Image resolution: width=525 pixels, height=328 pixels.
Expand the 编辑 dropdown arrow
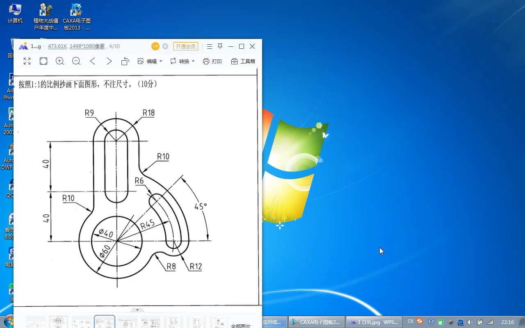(161, 61)
